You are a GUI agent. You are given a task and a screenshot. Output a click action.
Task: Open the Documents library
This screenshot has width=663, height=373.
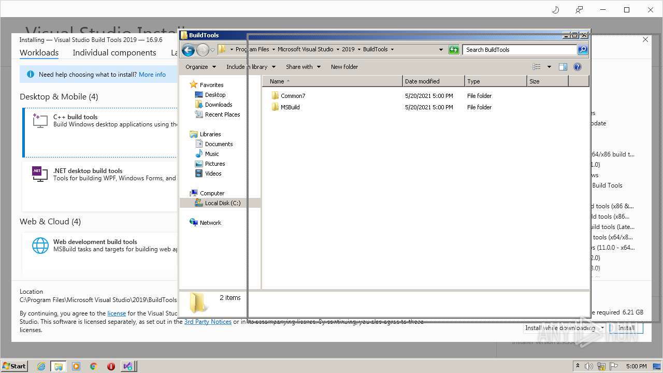coord(214,144)
